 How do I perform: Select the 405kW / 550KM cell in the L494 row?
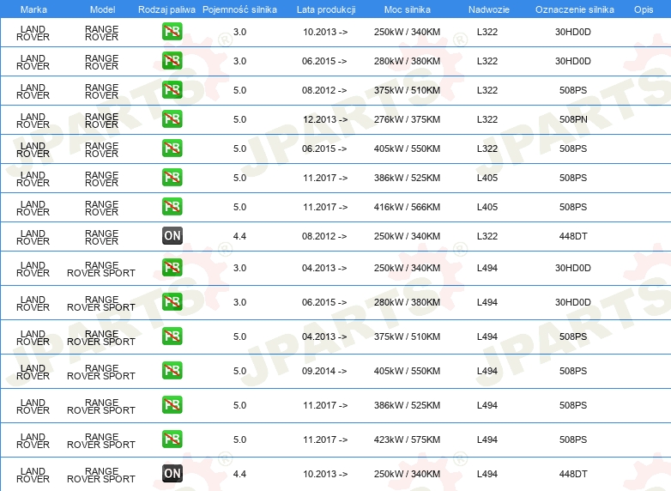(x=407, y=371)
